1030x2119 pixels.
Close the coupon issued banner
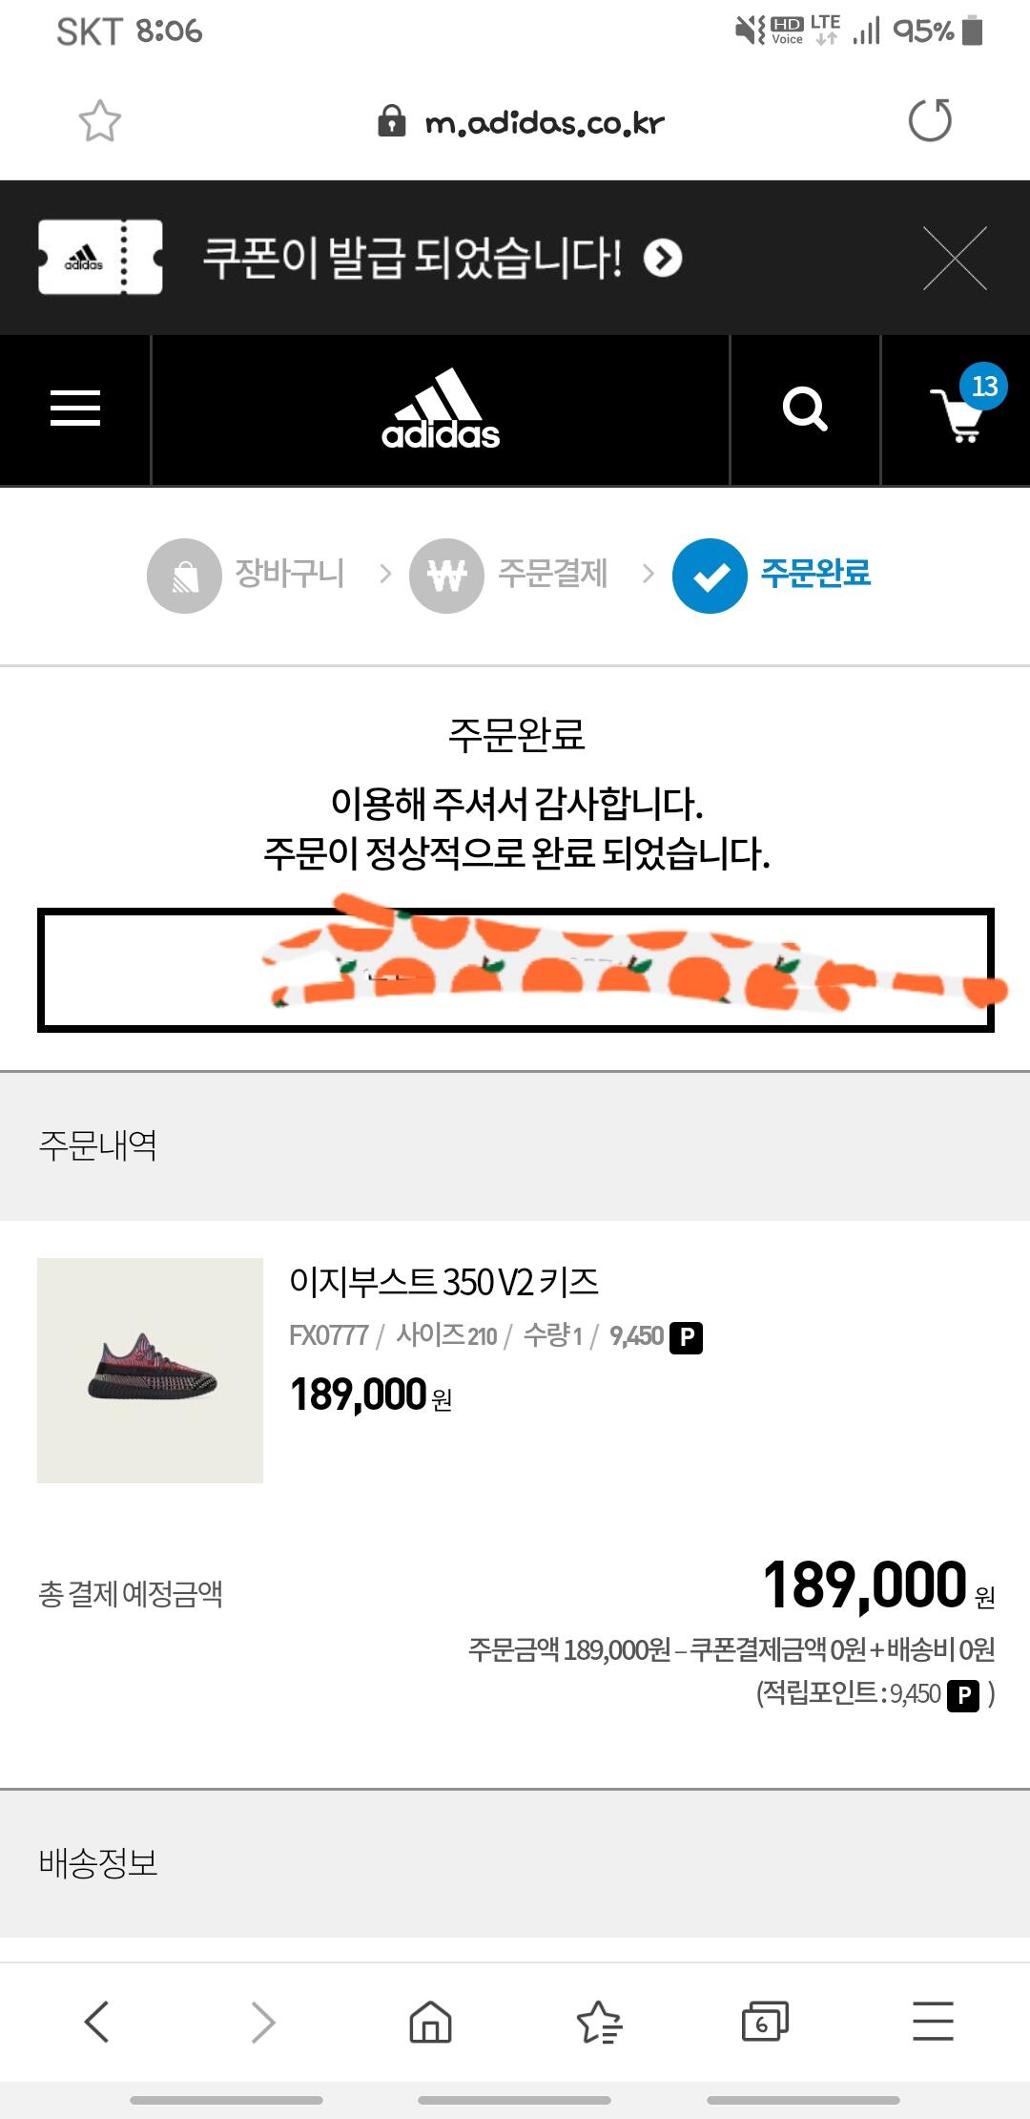coord(955,258)
